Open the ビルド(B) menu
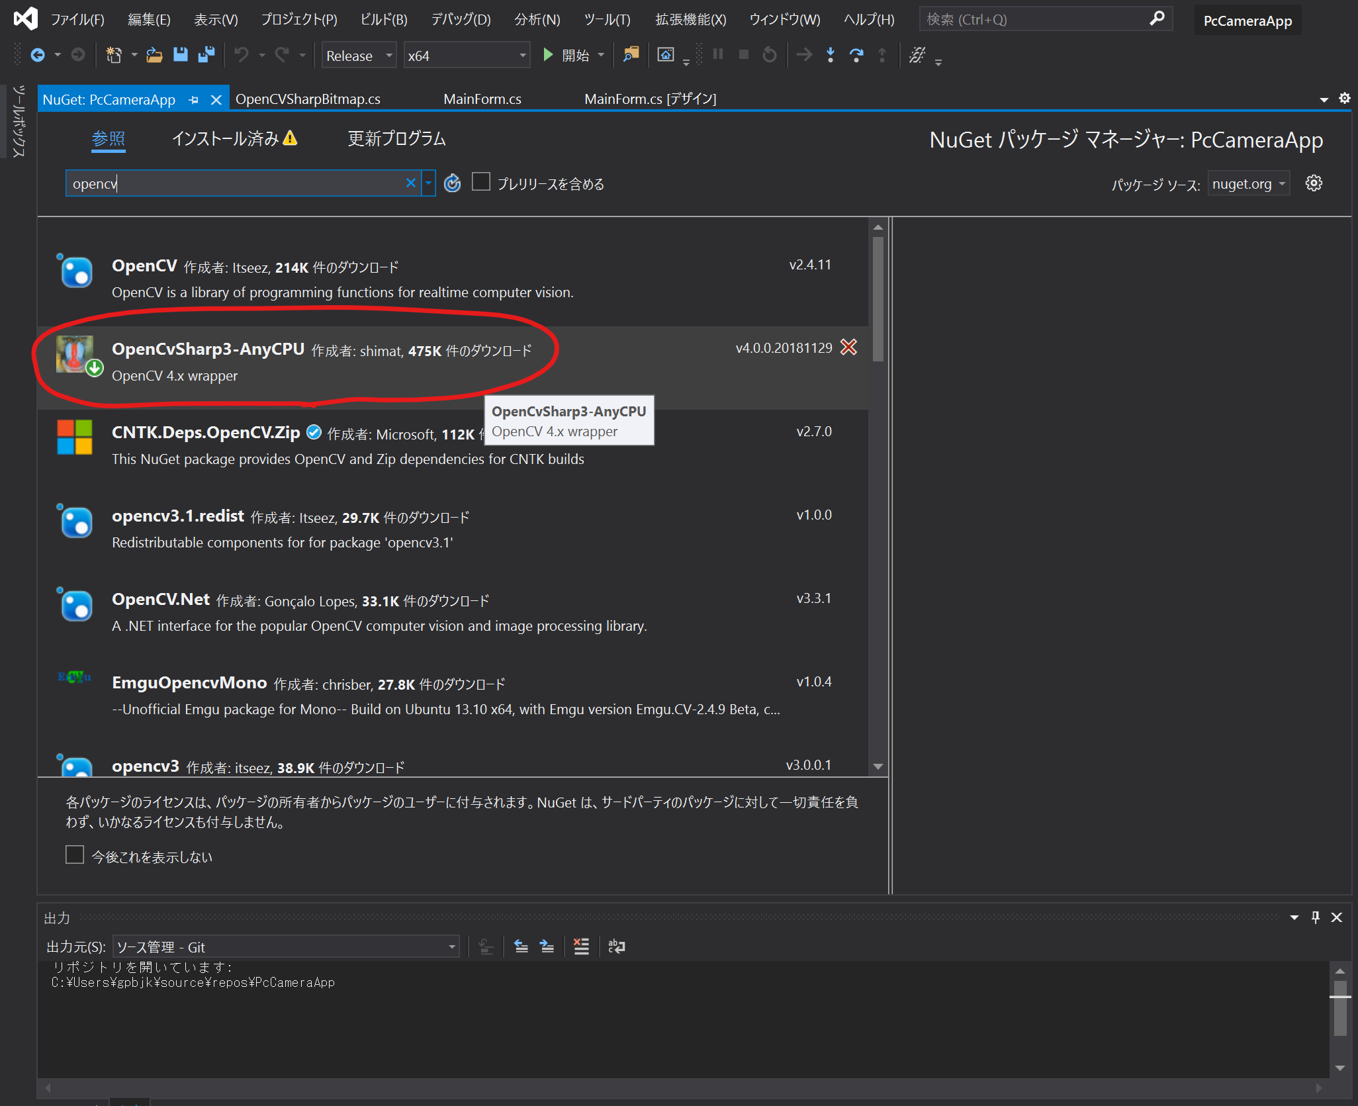The width and height of the screenshot is (1358, 1106). (384, 19)
